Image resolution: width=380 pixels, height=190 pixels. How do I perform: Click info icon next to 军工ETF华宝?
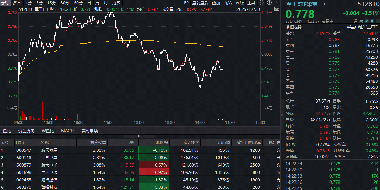(x=322, y=4)
